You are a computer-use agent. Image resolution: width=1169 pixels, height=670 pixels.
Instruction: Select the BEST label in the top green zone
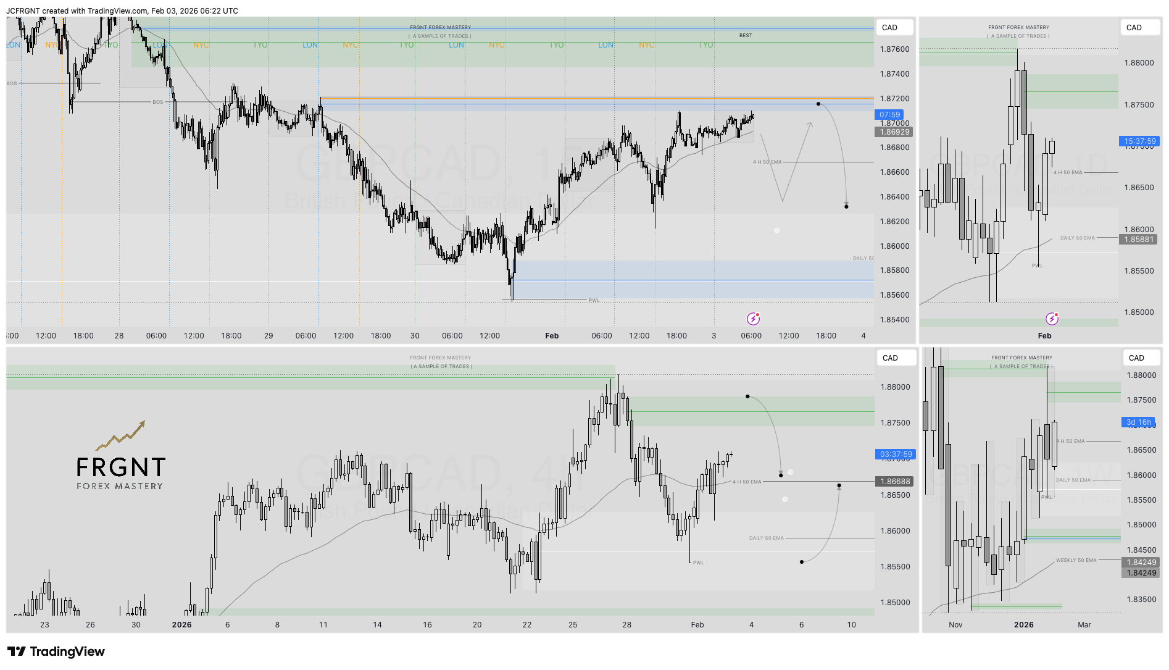pos(746,36)
